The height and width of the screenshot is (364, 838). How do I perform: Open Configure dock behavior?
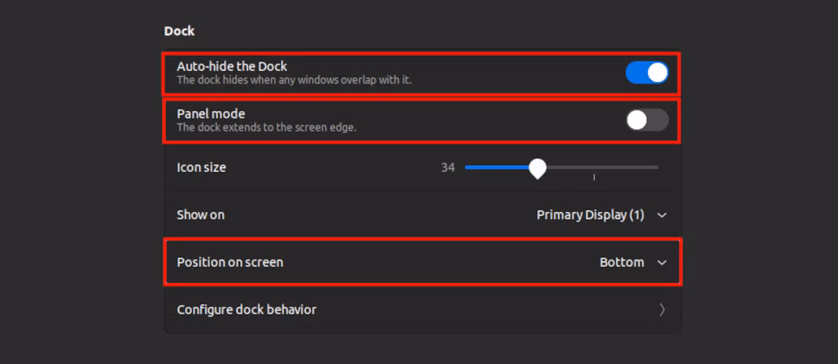coord(247,310)
